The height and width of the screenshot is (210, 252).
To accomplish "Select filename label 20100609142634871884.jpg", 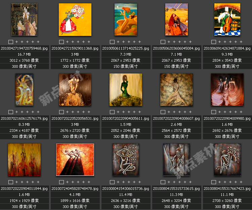I will (227, 48).
